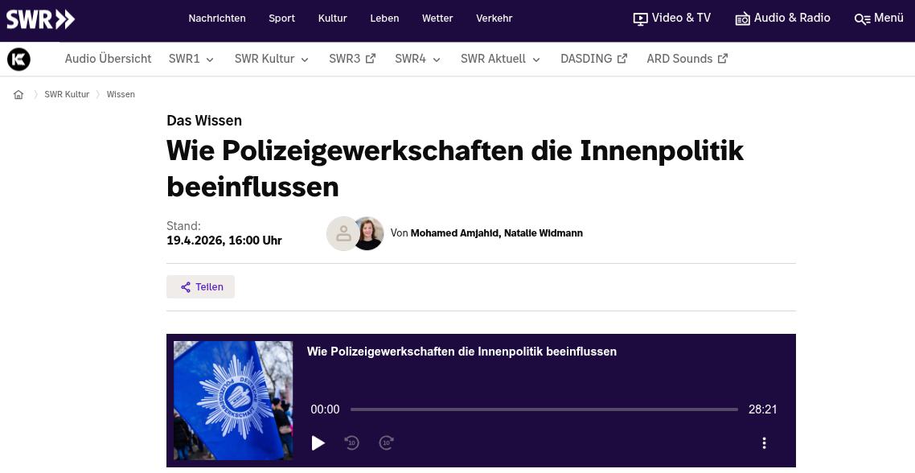The image size is (915, 473).
Task: Open Kultur in top navigation
Action: (x=333, y=19)
